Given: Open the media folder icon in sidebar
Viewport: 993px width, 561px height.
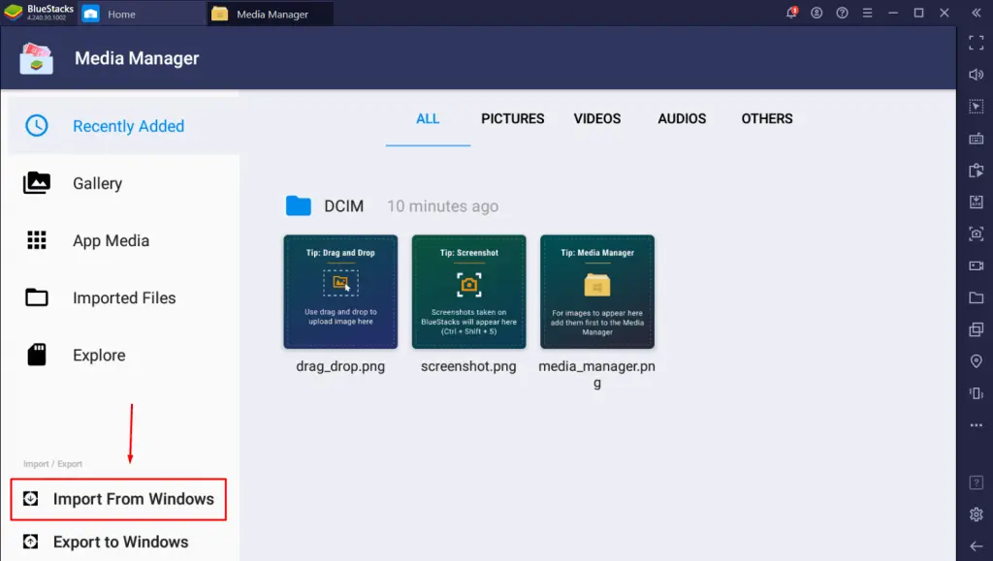Looking at the screenshot, I should 976,297.
